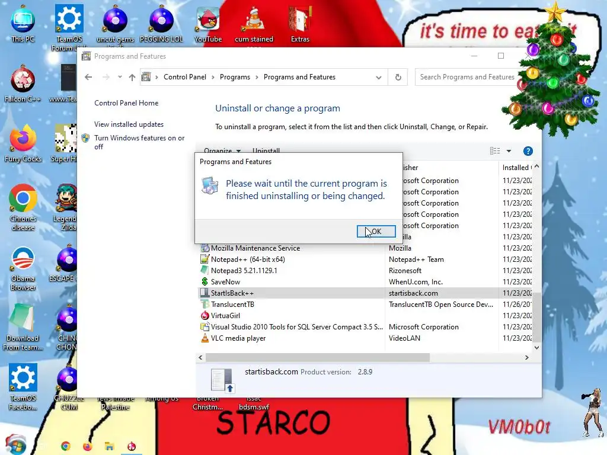This screenshot has height=455, width=607.
Task: Open the VLC cone desktop icon
Action: coord(254,24)
